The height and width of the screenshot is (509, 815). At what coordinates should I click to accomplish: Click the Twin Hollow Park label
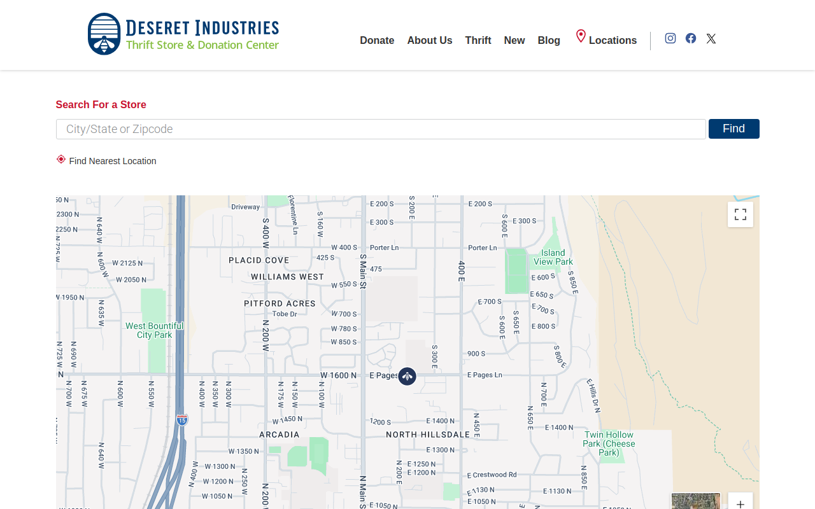click(x=609, y=443)
